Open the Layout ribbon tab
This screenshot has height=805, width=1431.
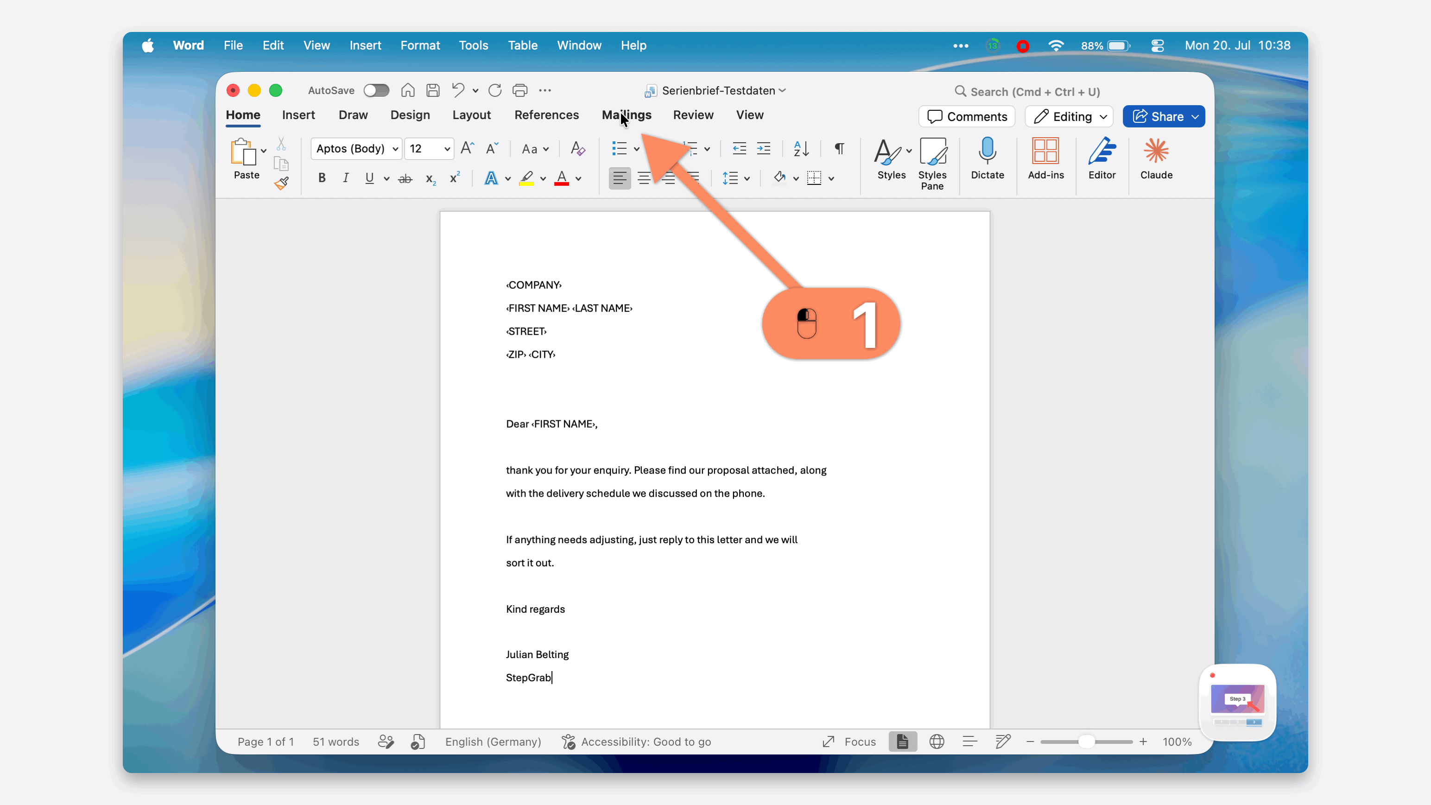coord(472,115)
